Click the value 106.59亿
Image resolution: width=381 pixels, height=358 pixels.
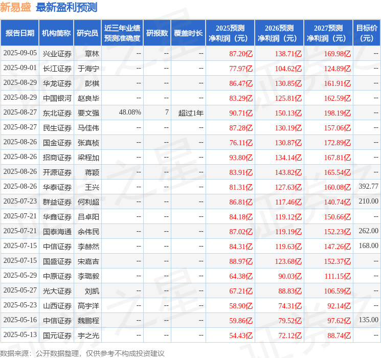pyautogui.click(x=337, y=291)
